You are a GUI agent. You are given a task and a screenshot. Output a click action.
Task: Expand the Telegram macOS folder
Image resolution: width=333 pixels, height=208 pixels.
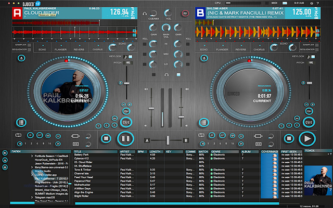click(x=32, y=198)
